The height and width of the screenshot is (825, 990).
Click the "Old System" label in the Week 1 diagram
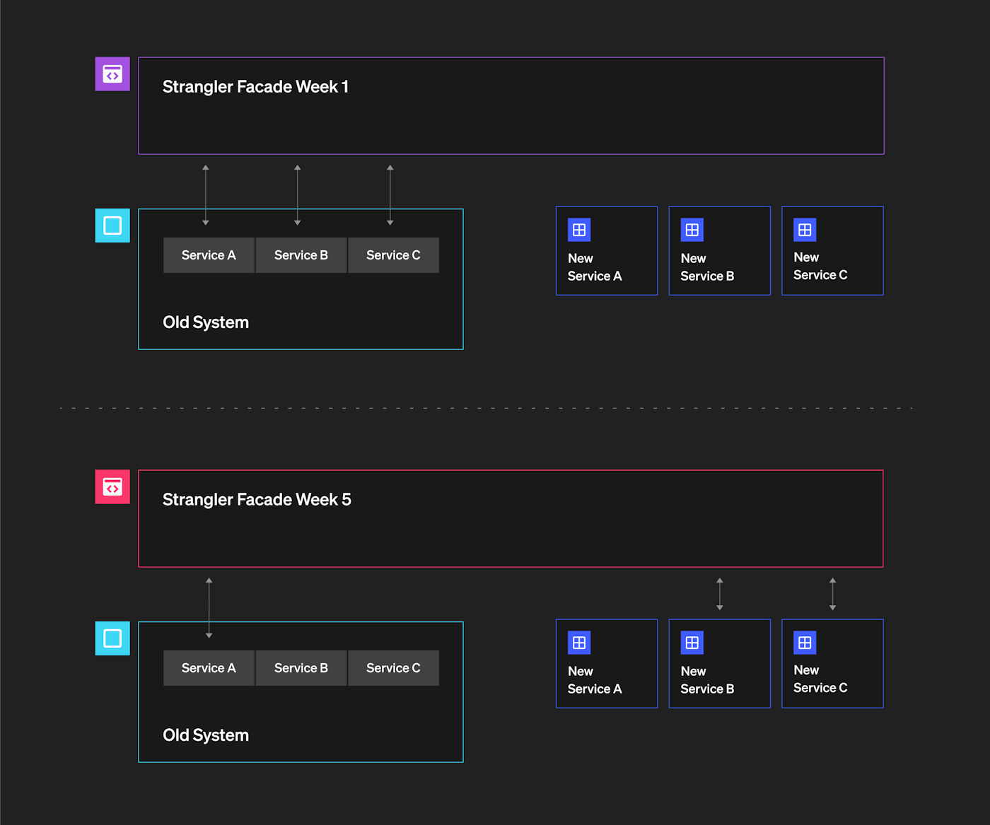(206, 322)
